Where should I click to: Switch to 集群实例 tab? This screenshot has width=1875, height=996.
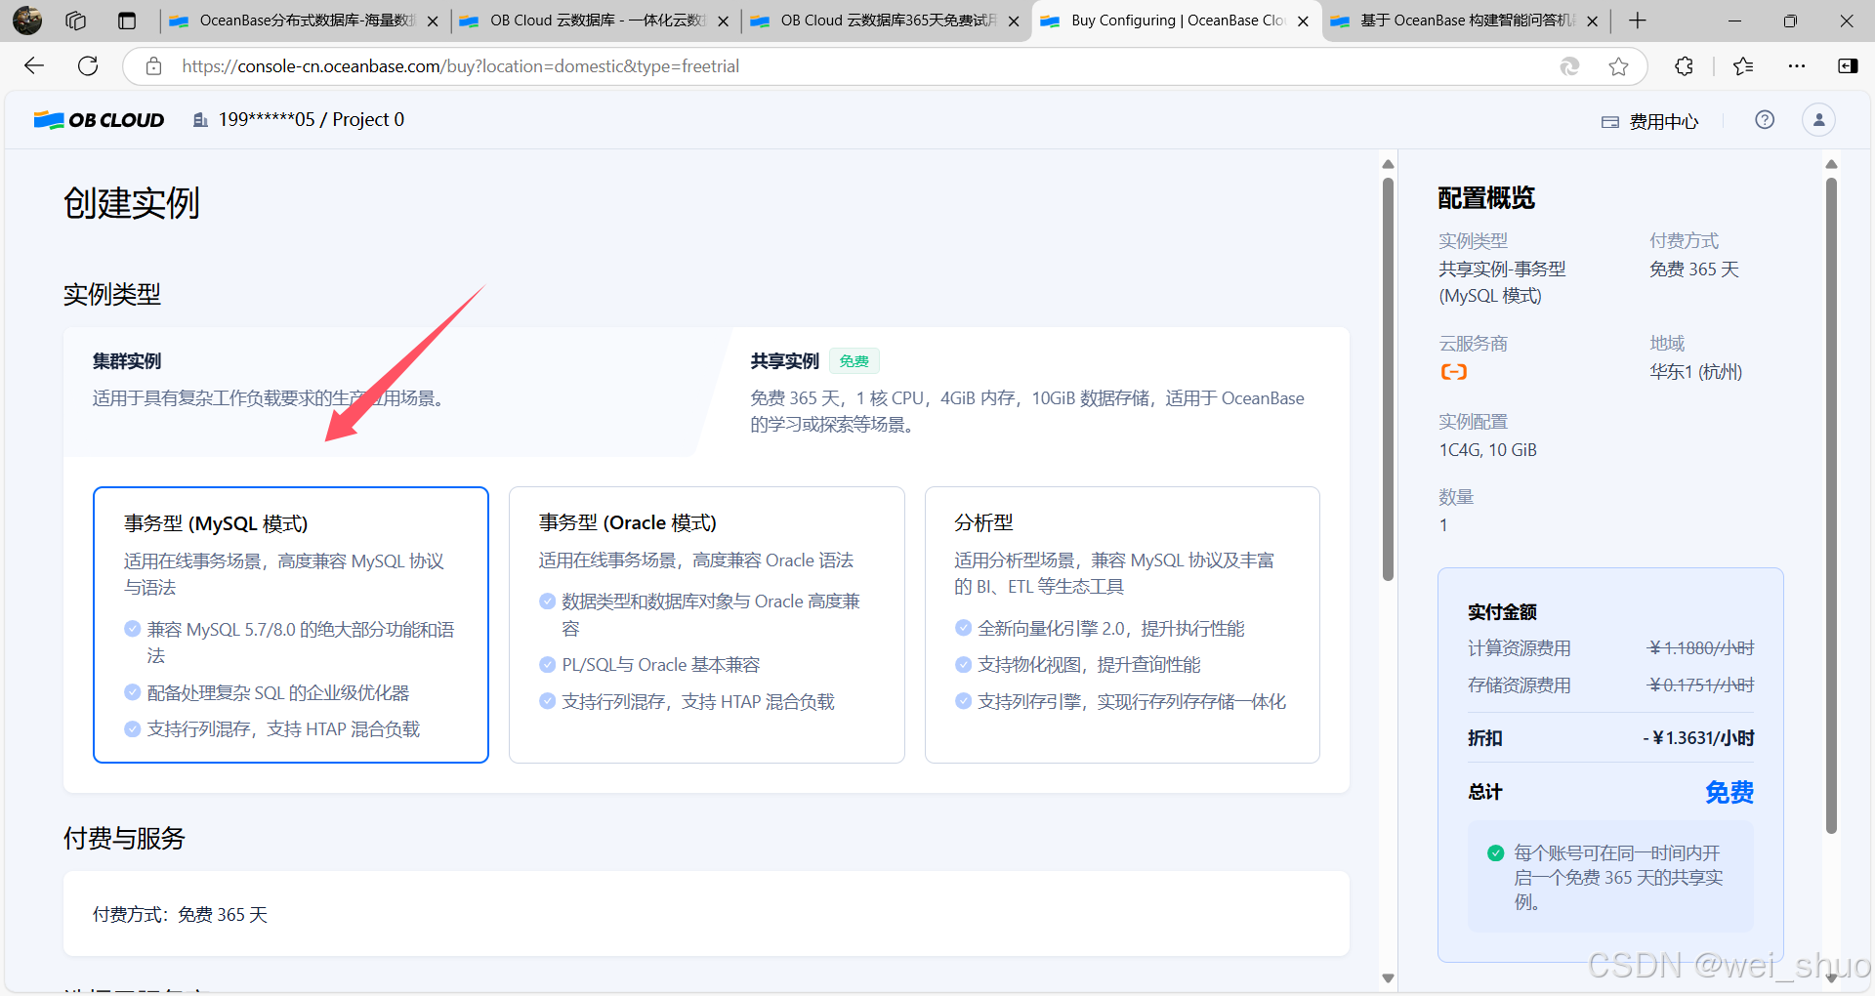(x=127, y=361)
